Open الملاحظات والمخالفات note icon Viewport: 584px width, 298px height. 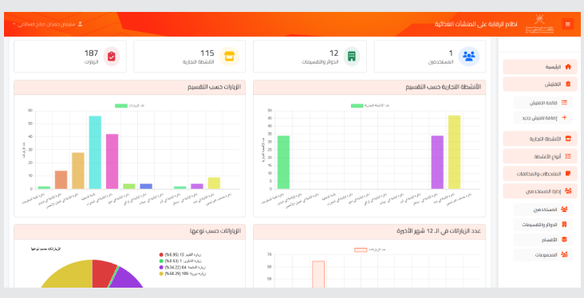click(568, 174)
